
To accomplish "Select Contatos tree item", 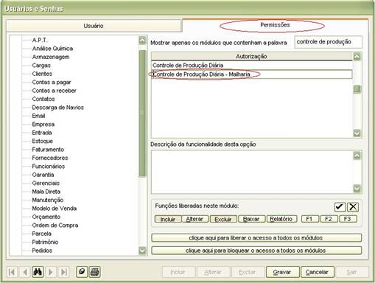I will 43,99.
